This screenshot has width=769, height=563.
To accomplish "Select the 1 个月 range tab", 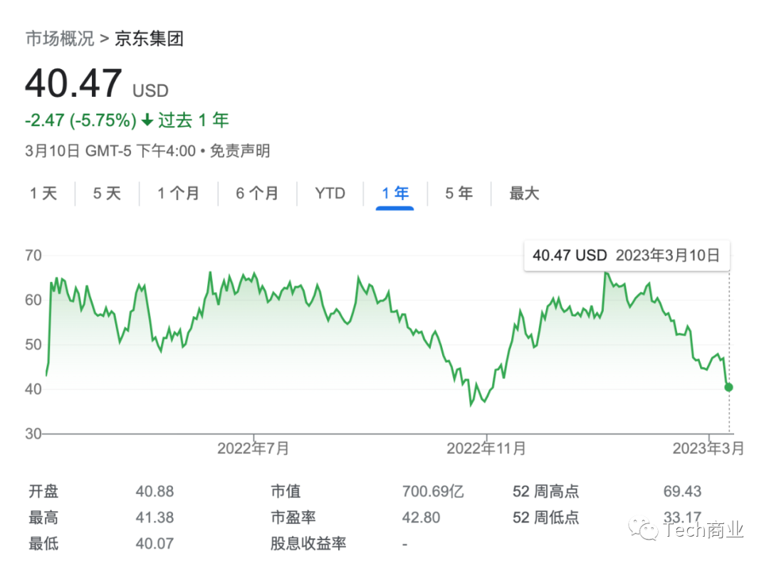I will (178, 193).
